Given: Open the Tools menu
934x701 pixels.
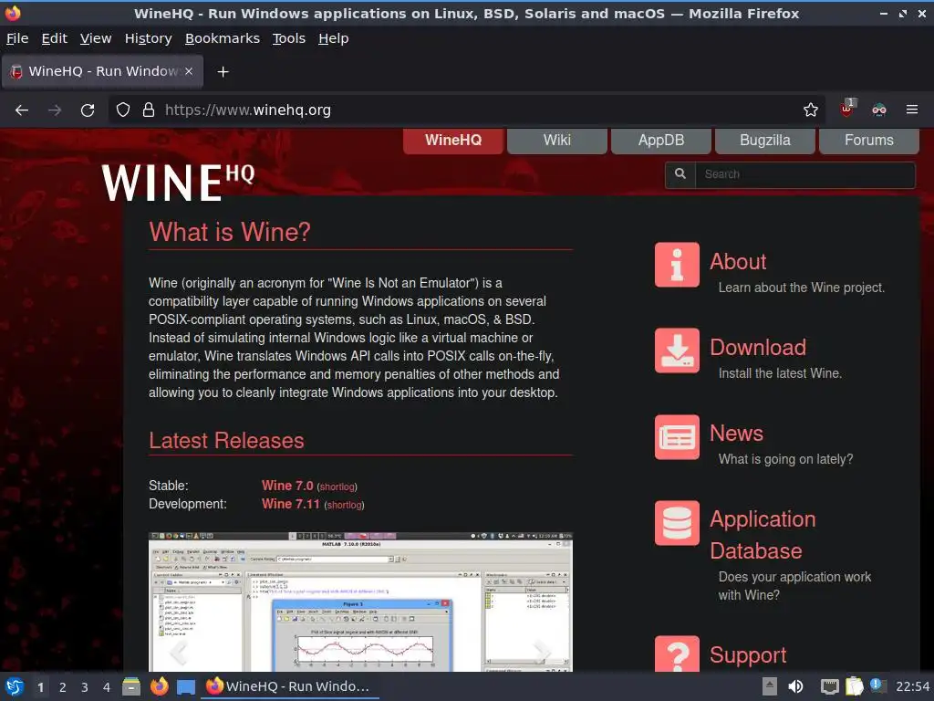Looking at the screenshot, I should coord(289,38).
